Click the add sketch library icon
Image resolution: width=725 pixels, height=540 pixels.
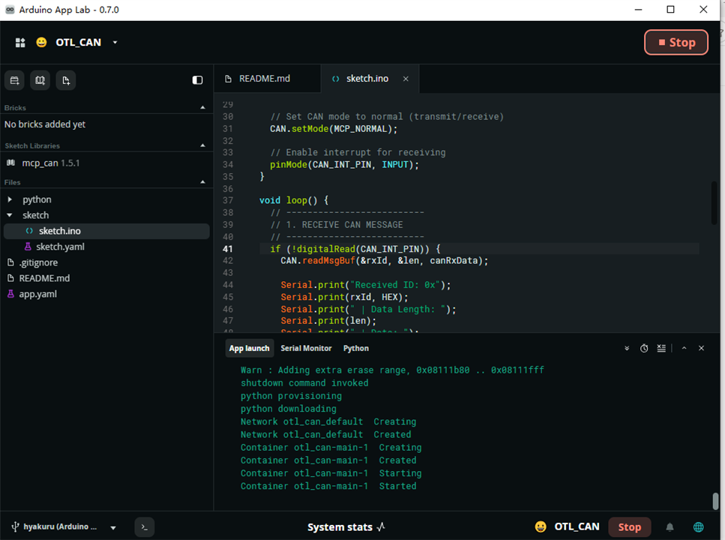(40, 80)
